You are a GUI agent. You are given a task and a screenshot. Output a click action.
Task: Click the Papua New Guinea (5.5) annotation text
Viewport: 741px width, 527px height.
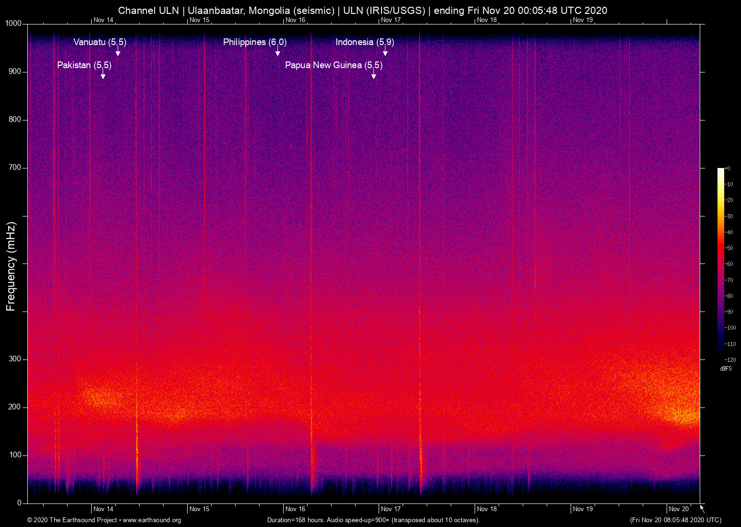tap(334, 65)
